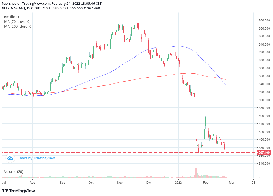Viewport: 273px width, 196px height.
Task: Click the 500.000 price axis label
Action: (264, 100)
